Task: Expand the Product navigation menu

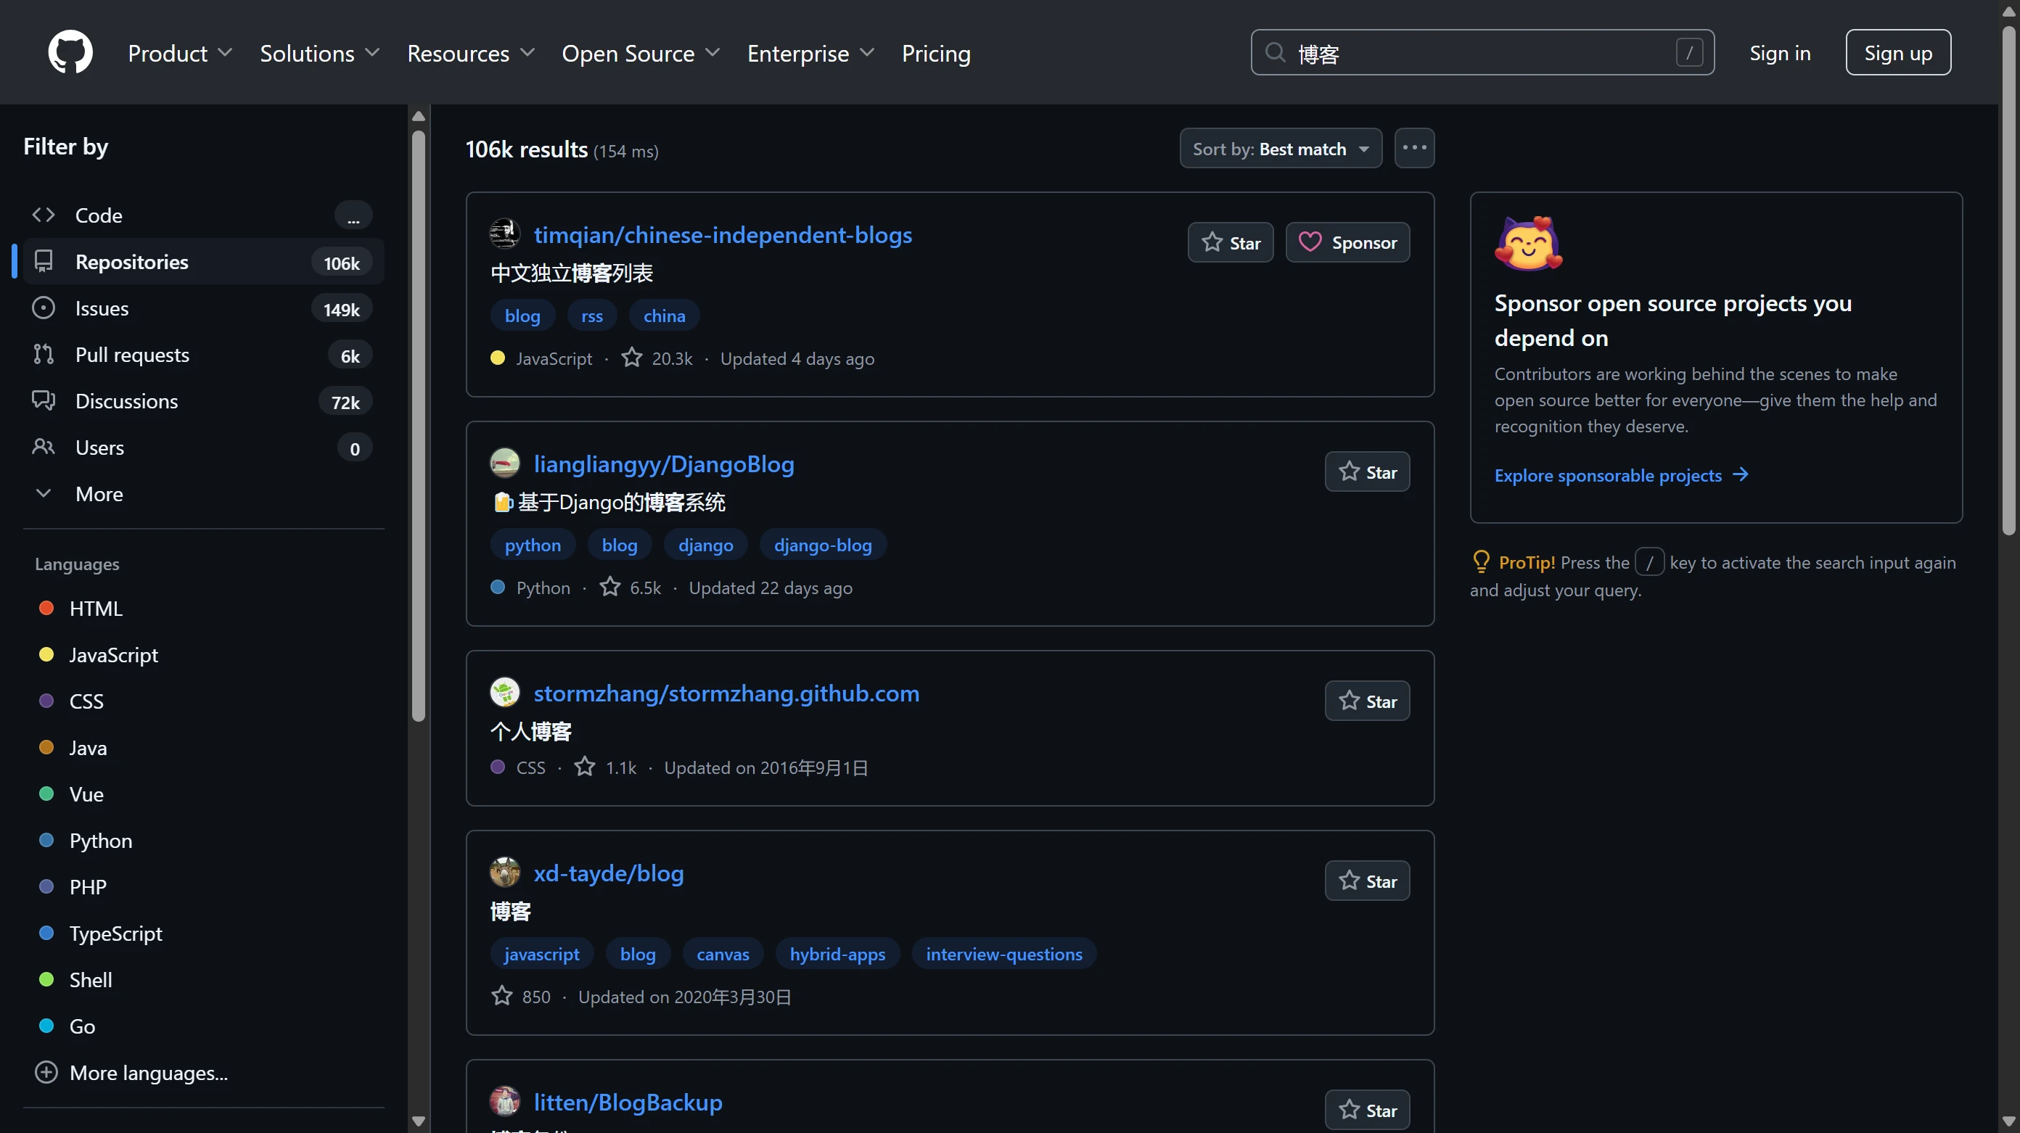Action: click(179, 54)
